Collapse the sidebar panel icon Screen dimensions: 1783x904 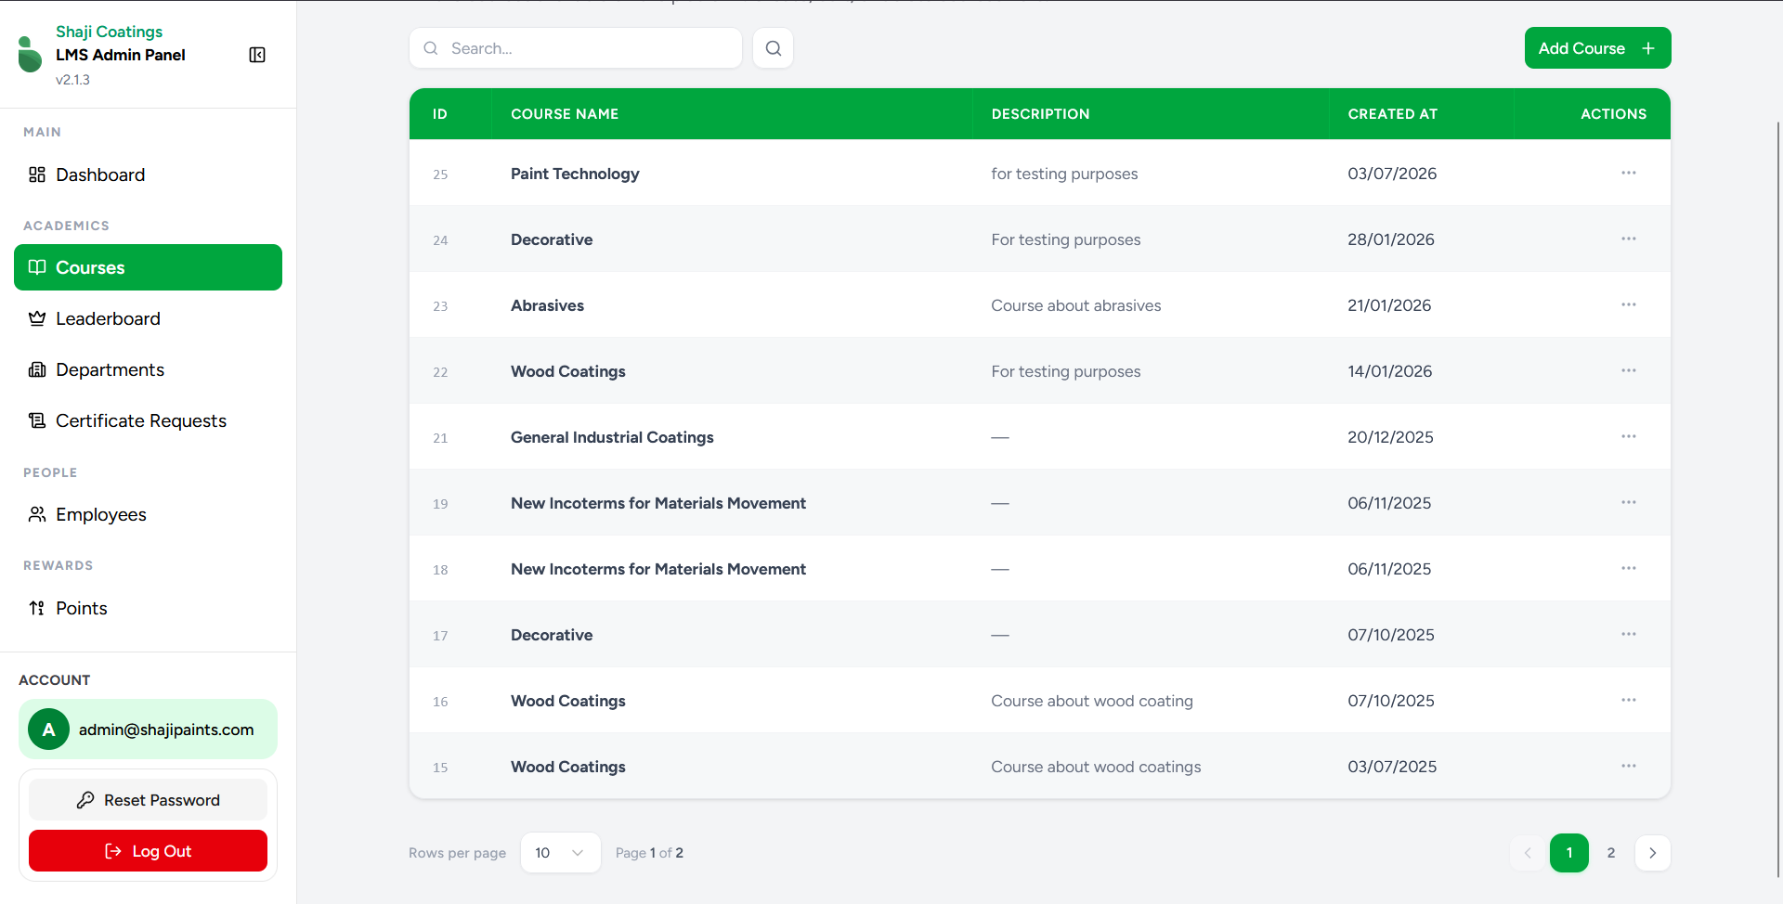(257, 55)
